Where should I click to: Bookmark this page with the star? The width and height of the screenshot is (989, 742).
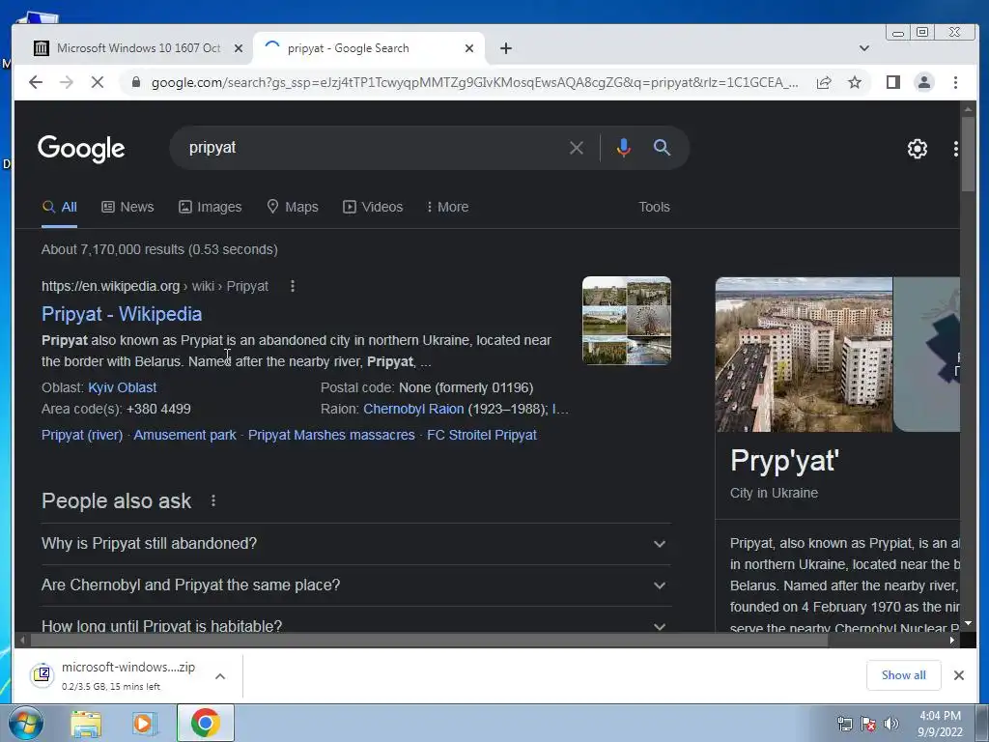click(x=854, y=83)
